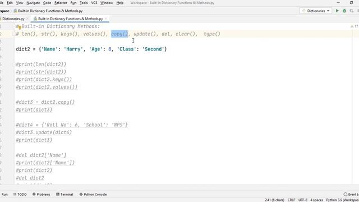Run the Dictionaries configuration with green play icon

pyautogui.click(x=337, y=11)
